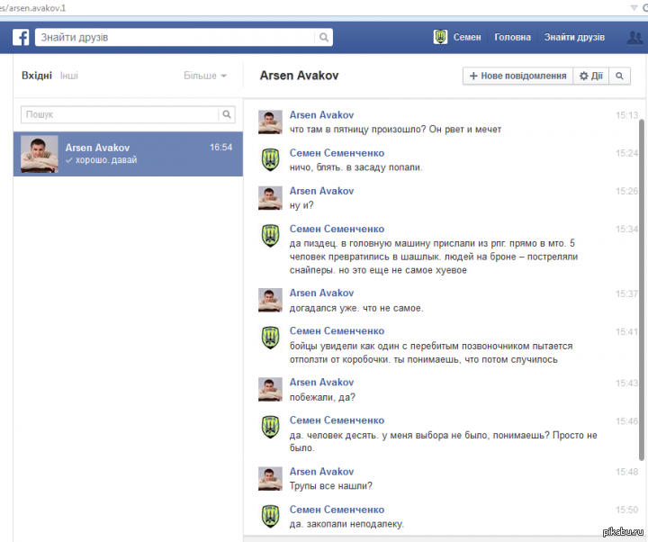Select Arsen Avakov conversation in list
The width and height of the screenshot is (648, 542).
tap(128, 154)
